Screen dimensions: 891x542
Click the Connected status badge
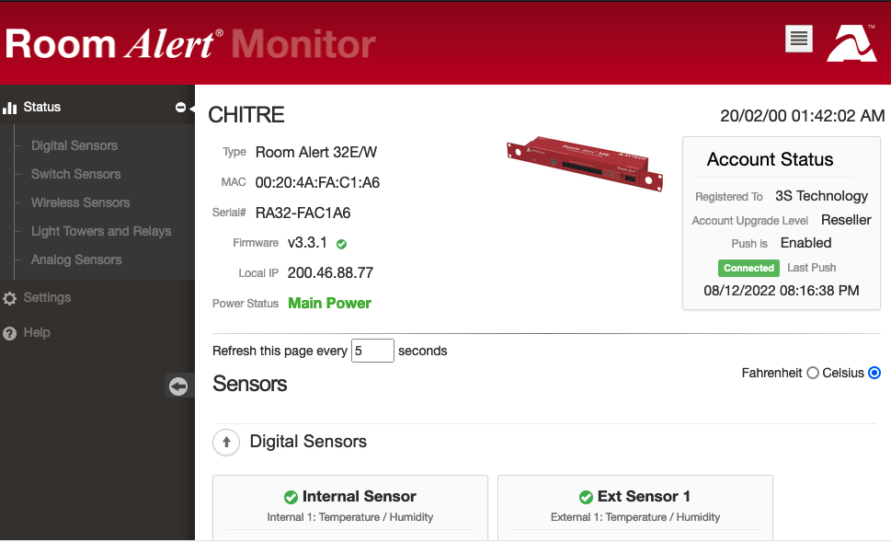(748, 268)
